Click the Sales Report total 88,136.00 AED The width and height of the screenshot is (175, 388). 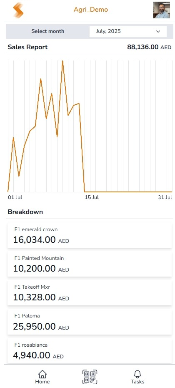click(149, 47)
